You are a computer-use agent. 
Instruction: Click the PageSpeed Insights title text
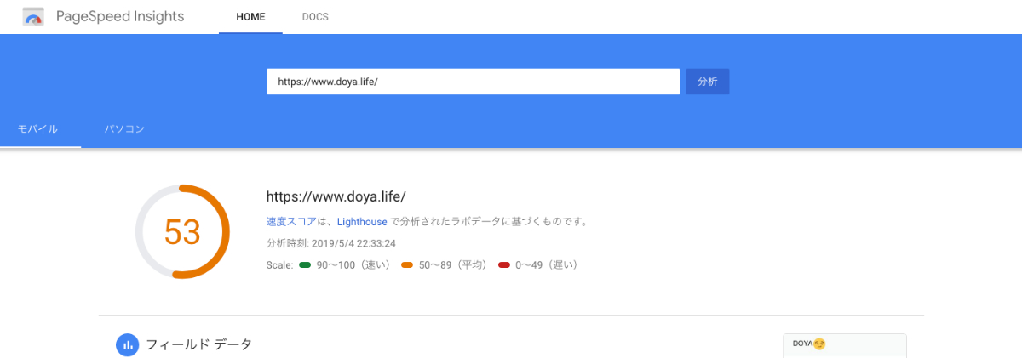pyautogui.click(x=120, y=17)
